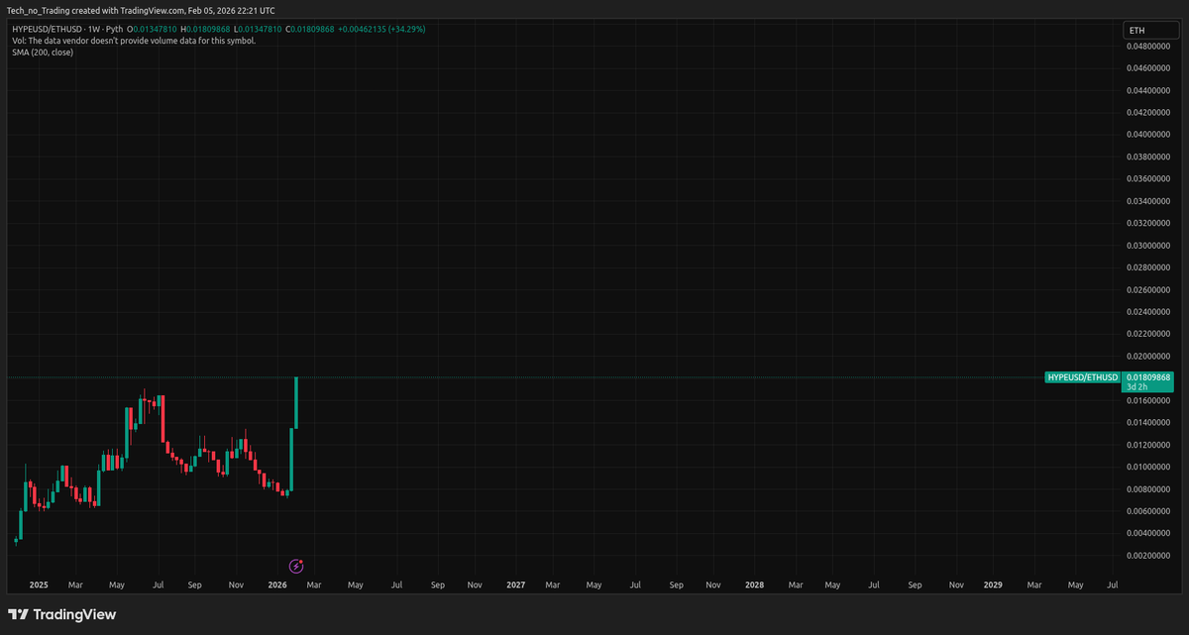The height and width of the screenshot is (635, 1189).
Task: Click the current price label 0.01809868
Action: [x=1149, y=377]
